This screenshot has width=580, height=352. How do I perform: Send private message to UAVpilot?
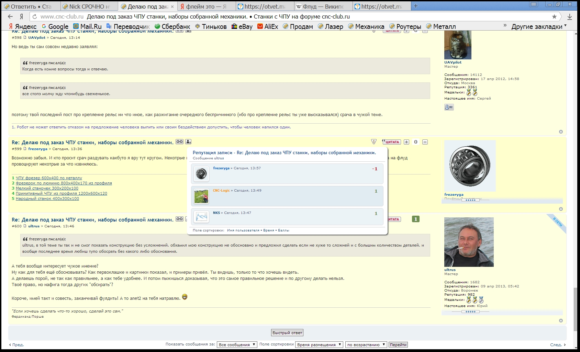[449, 107]
